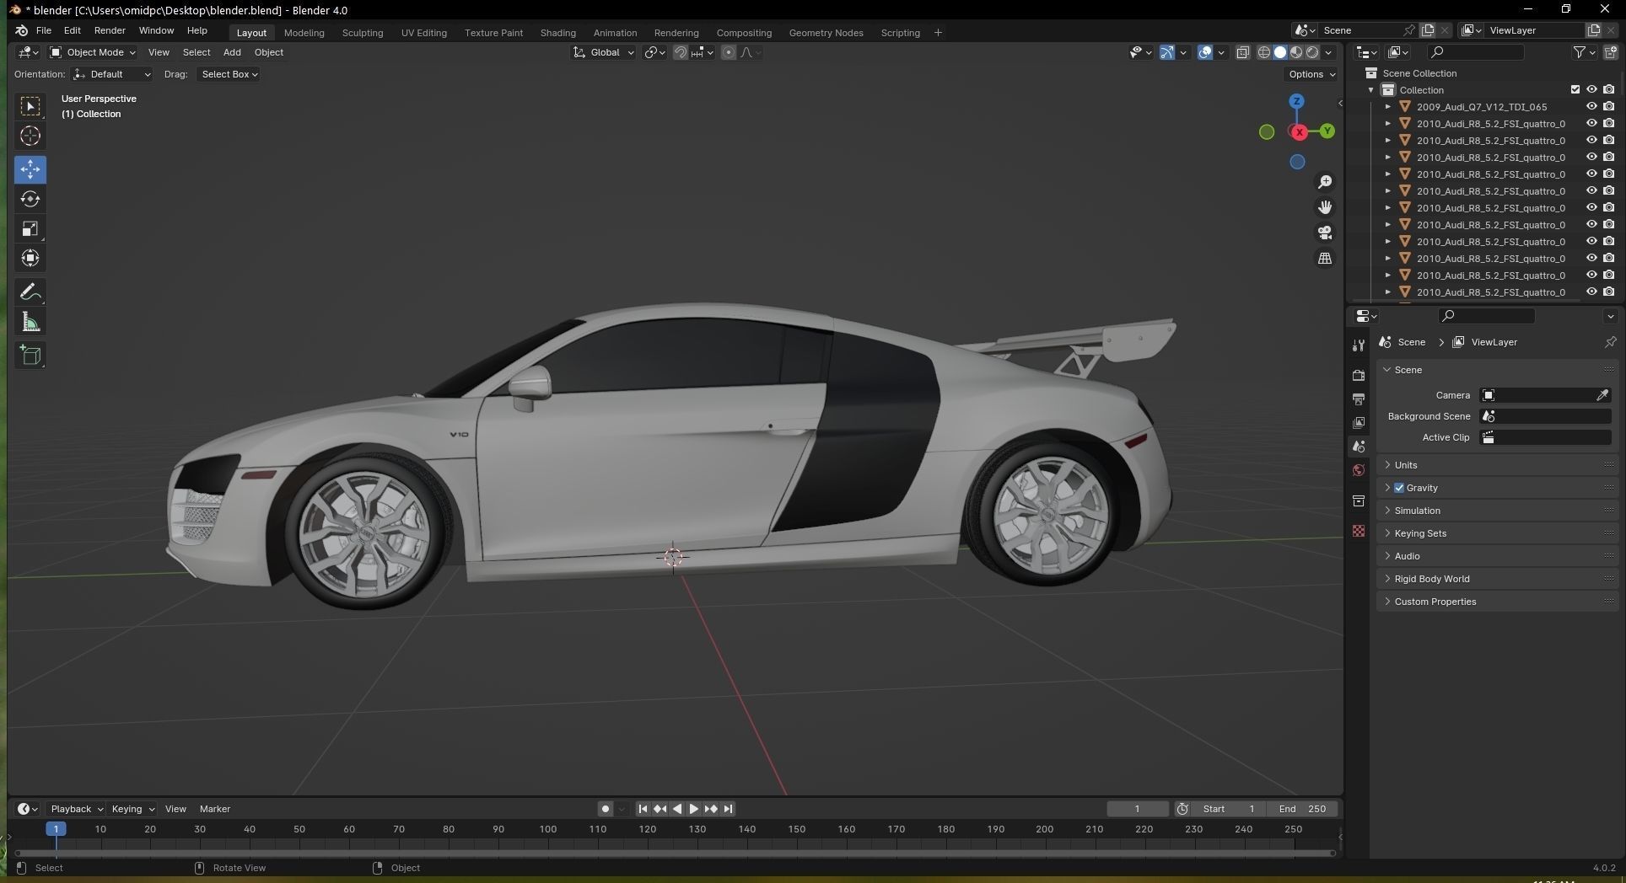The height and width of the screenshot is (883, 1626).
Task: Open the viewport Add menu
Action: coord(232,52)
